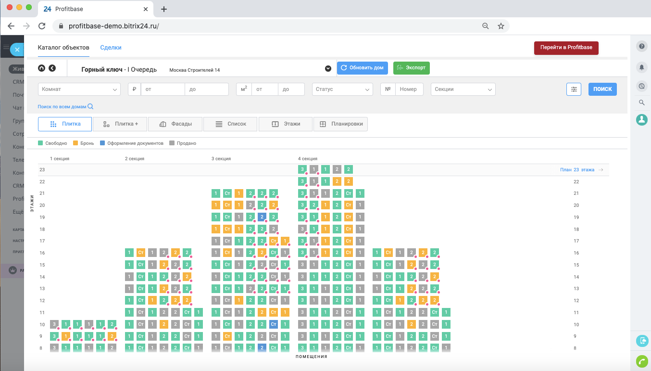Click the Обновить дом refresh button
Viewport: 651px width, 371px height.
coord(362,68)
